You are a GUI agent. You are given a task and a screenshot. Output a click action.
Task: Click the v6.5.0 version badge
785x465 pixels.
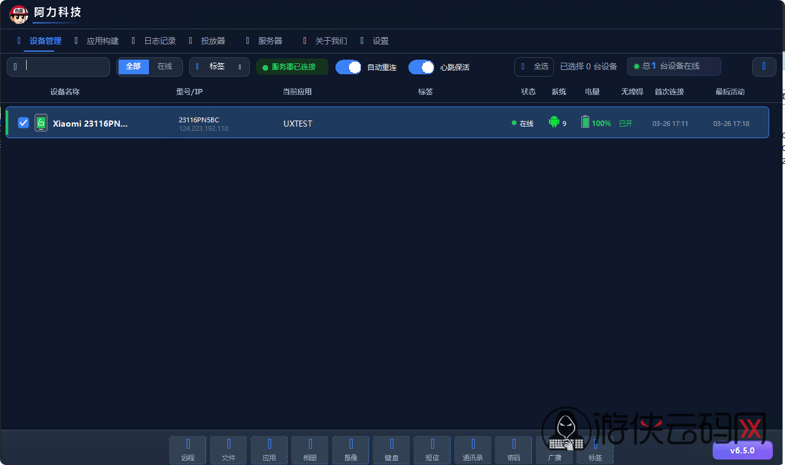click(742, 450)
